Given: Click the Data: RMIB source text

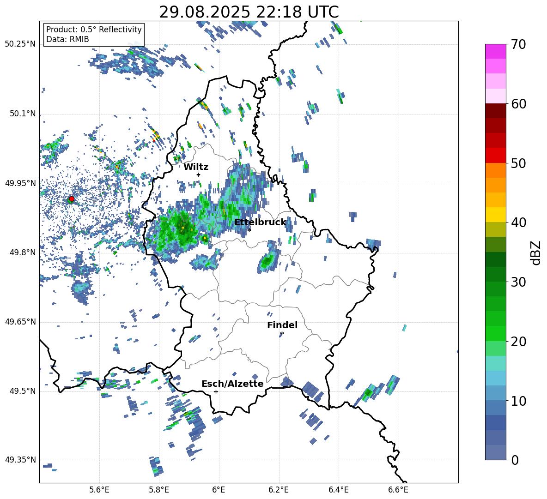Looking at the screenshot, I should coord(67,39).
